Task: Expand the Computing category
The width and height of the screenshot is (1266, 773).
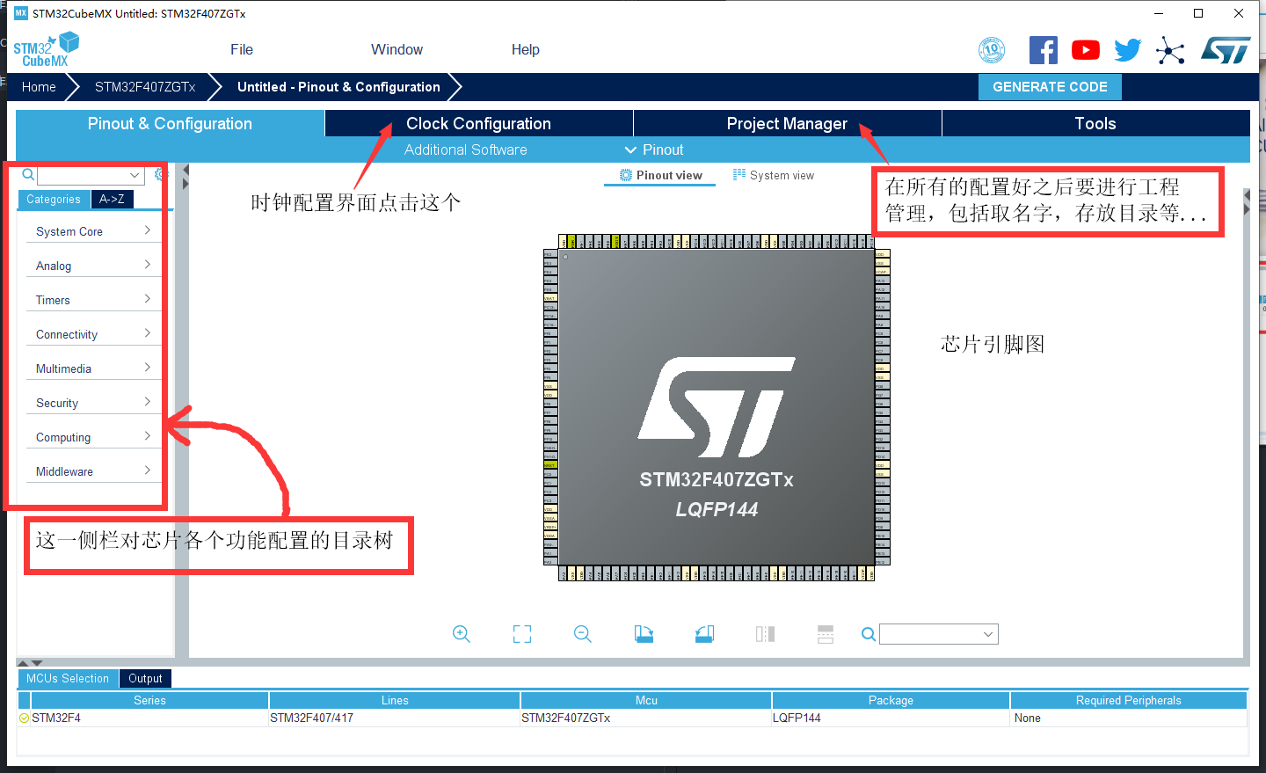Action: (93, 437)
